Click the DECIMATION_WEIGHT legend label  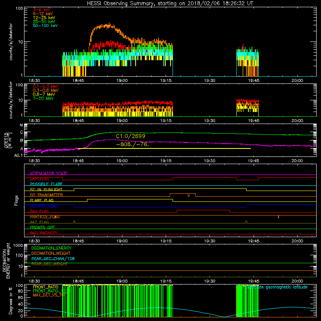[x=51, y=253]
